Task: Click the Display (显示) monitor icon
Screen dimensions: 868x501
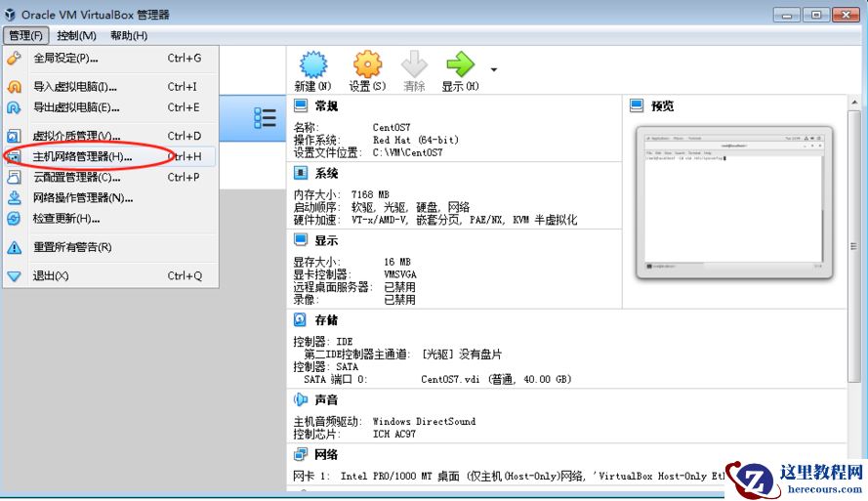Action: [x=301, y=240]
